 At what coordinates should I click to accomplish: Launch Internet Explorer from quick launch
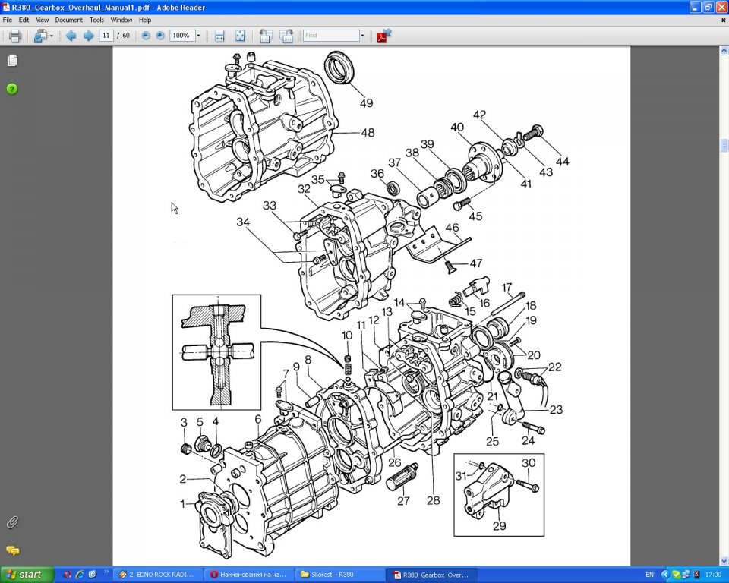point(80,575)
